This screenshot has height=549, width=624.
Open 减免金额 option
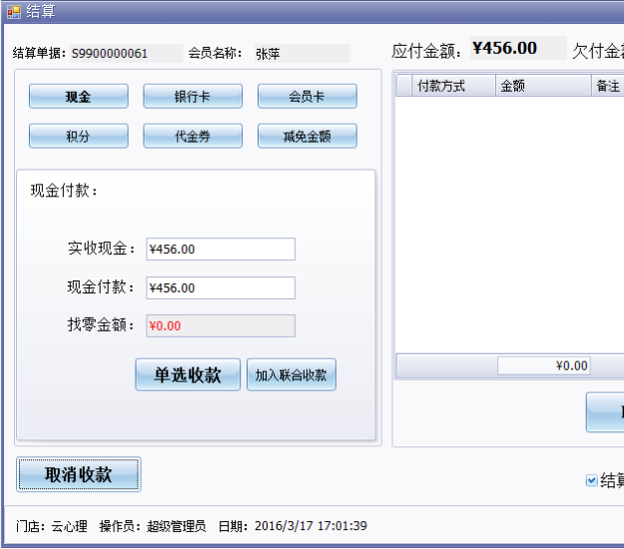(x=307, y=136)
